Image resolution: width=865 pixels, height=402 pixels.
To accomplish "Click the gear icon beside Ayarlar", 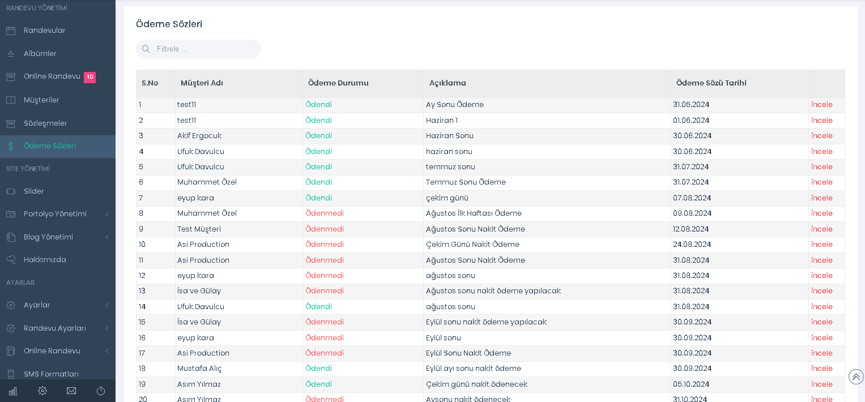I will 11,305.
